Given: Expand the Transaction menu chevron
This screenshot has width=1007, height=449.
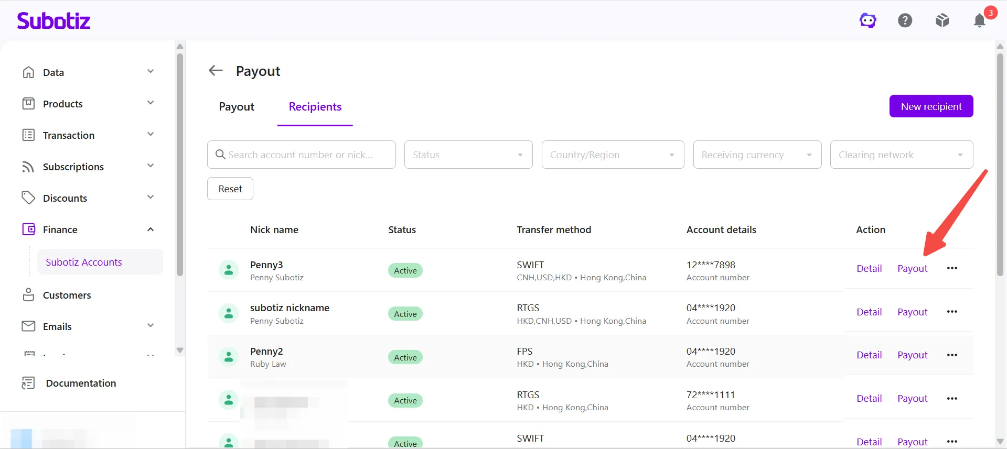Looking at the screenshot, I should click(151, 134).
